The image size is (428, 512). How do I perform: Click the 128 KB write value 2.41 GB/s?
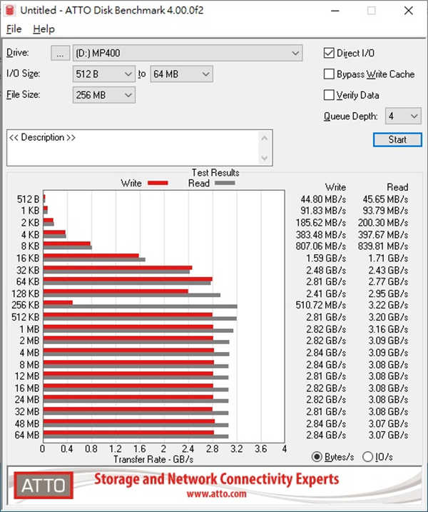click(326, 293)
